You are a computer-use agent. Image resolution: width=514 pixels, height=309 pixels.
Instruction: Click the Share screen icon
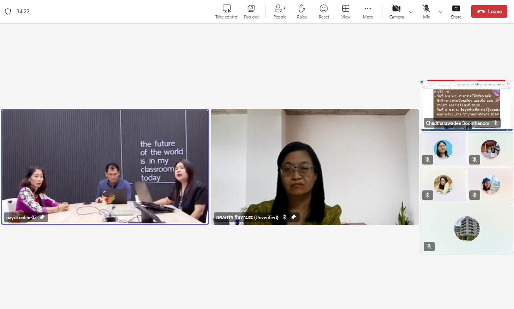point(456,9)
